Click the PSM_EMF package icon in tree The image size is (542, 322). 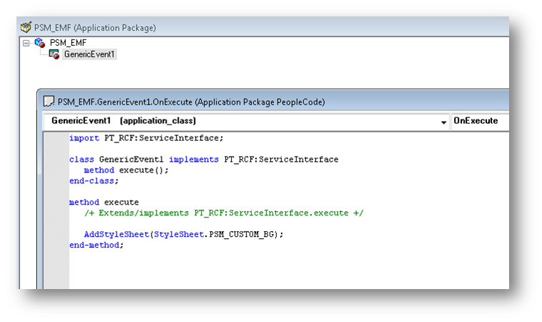40,43
